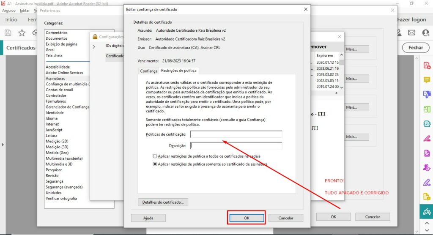433x235 pixels.
Task: Open the pink Redact pen tool icon
Action: (x=427, y=138)
